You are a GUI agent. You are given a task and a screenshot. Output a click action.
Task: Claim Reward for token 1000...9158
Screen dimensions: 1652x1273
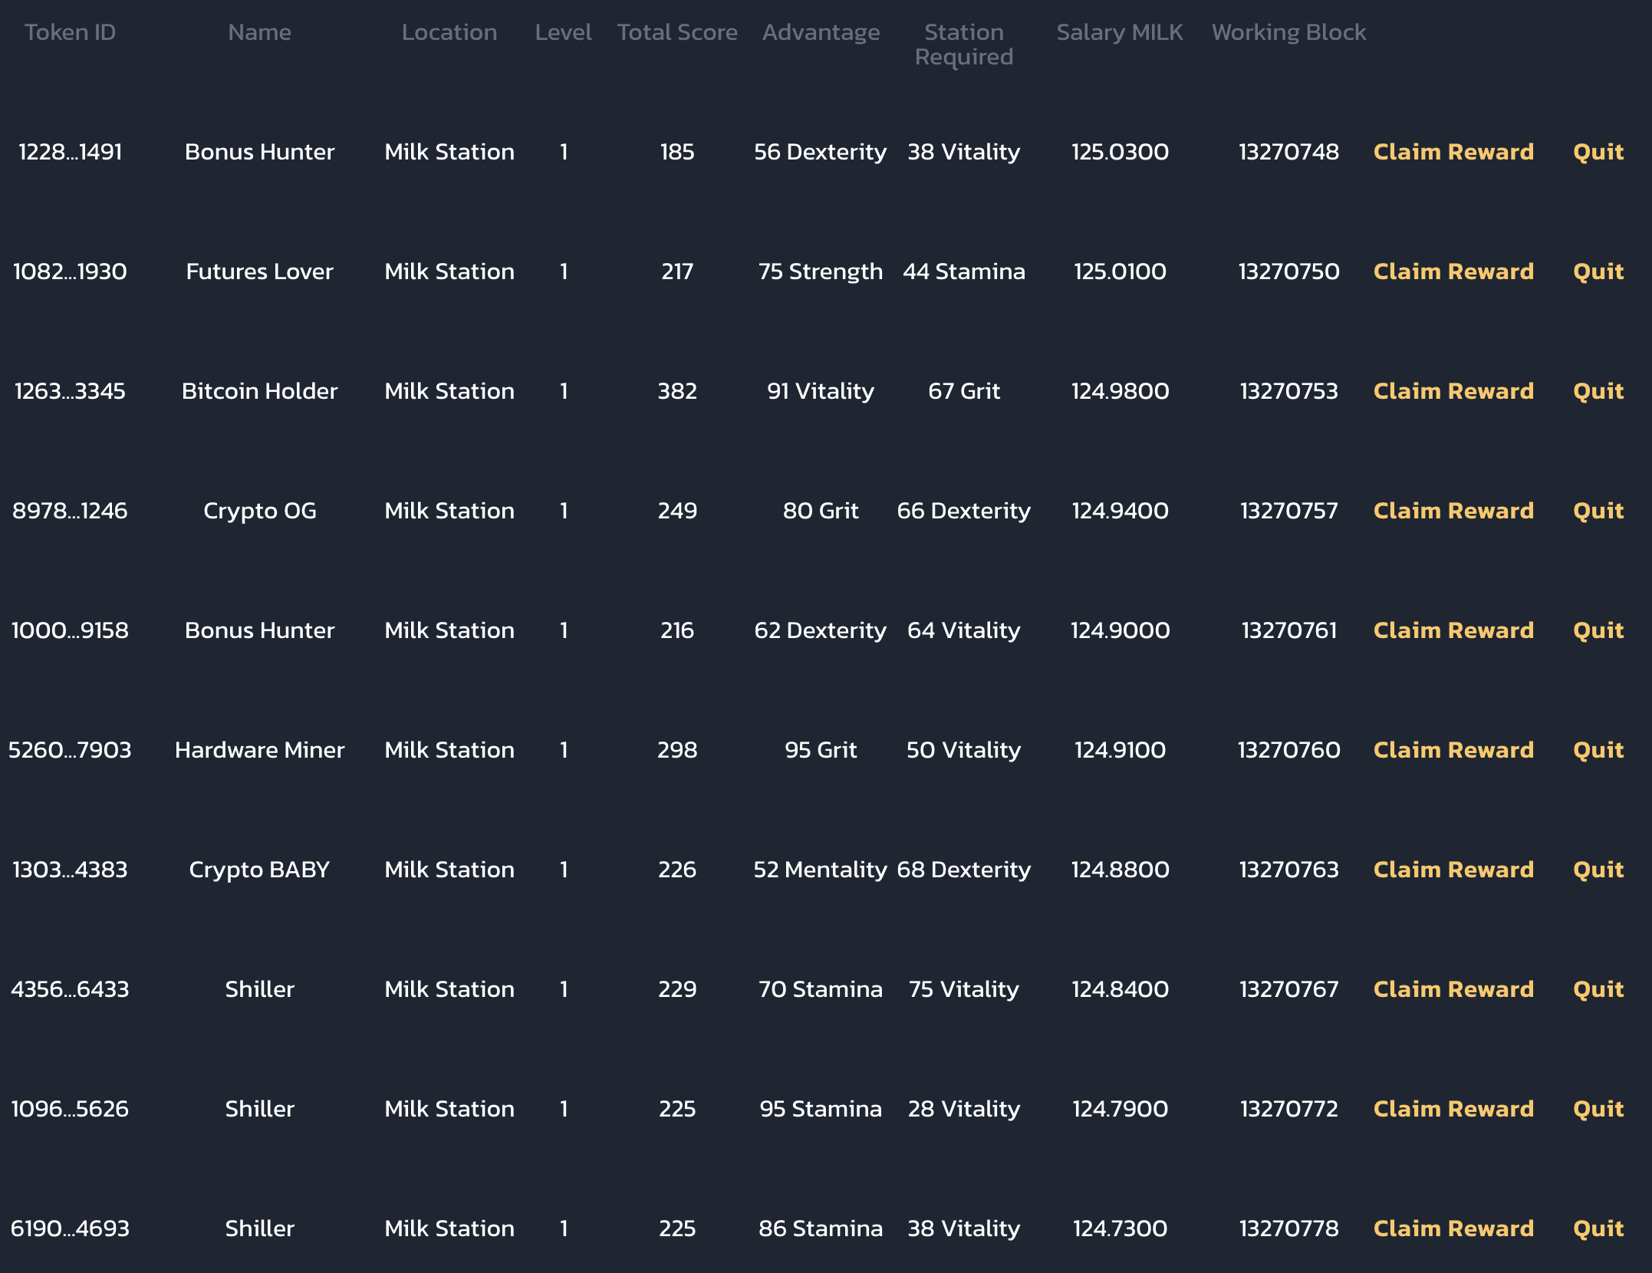click(x=1453, y=630)
